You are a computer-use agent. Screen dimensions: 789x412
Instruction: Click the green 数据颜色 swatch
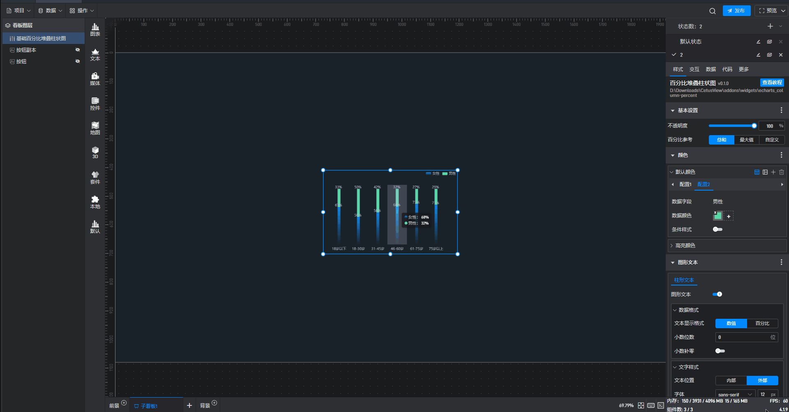717,216
